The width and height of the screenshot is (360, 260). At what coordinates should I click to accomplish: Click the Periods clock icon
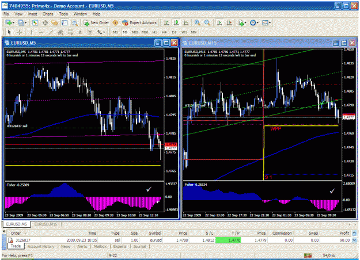[x=253, y=22]
